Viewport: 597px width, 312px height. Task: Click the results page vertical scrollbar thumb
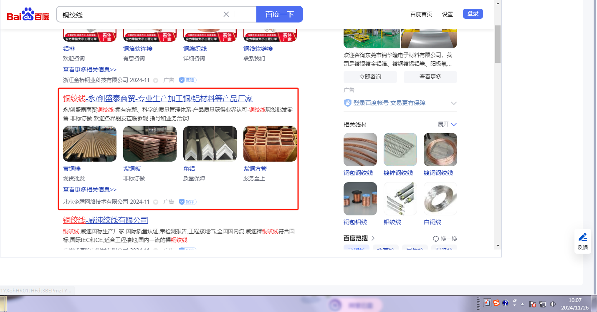click(498, 44)
